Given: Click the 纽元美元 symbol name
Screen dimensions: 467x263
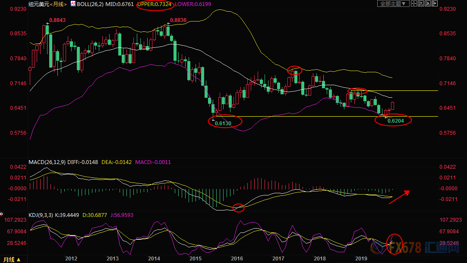Looking at the screenshot, I should click(x=37, y=4).
